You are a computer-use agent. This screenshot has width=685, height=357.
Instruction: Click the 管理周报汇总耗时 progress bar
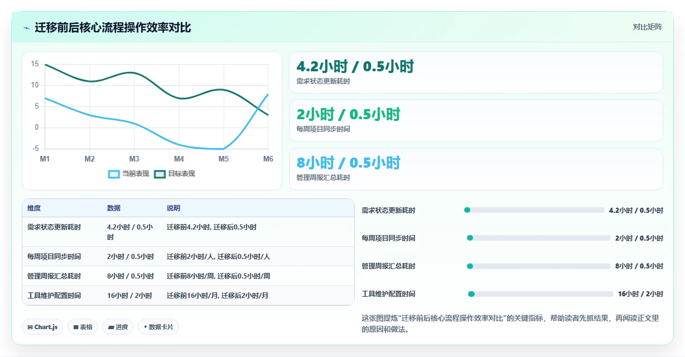pos(539,266)
